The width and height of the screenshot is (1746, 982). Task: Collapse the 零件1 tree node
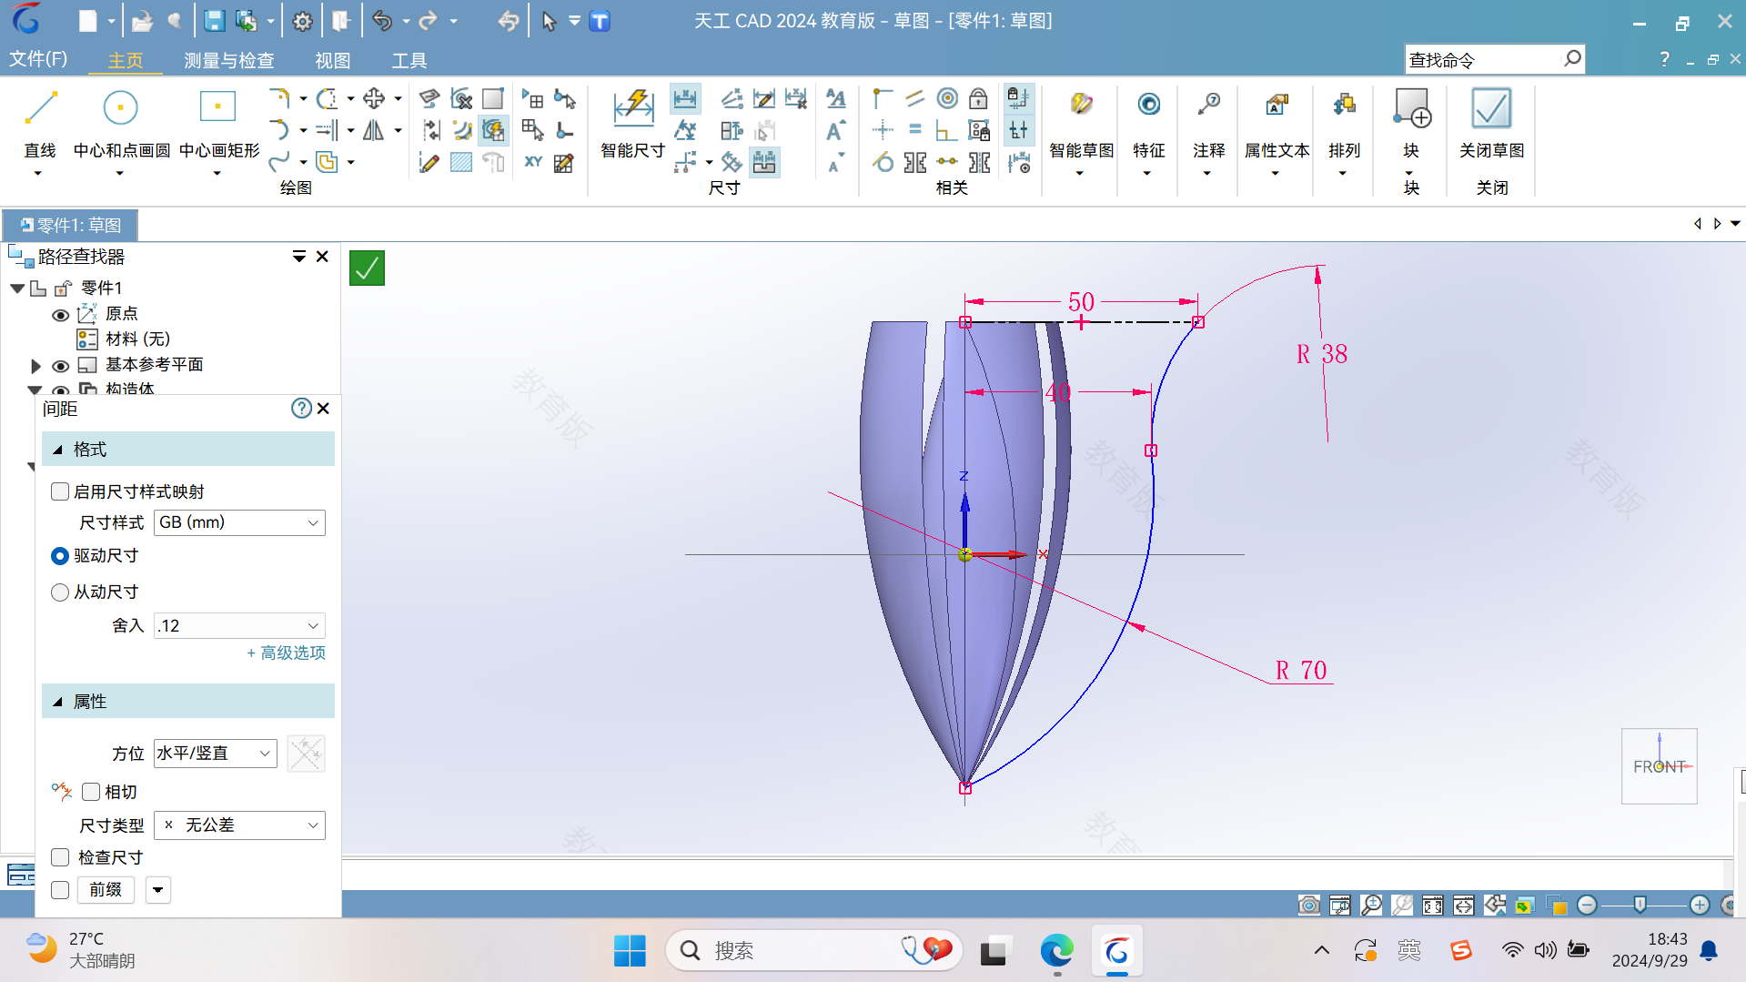[x=17, y=289]
